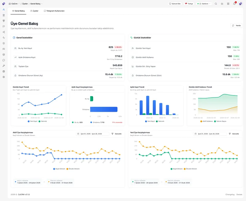Switch to the Genel Bakış tab
The height and width of the screenshot is (201, 246).
pos(18,11)
